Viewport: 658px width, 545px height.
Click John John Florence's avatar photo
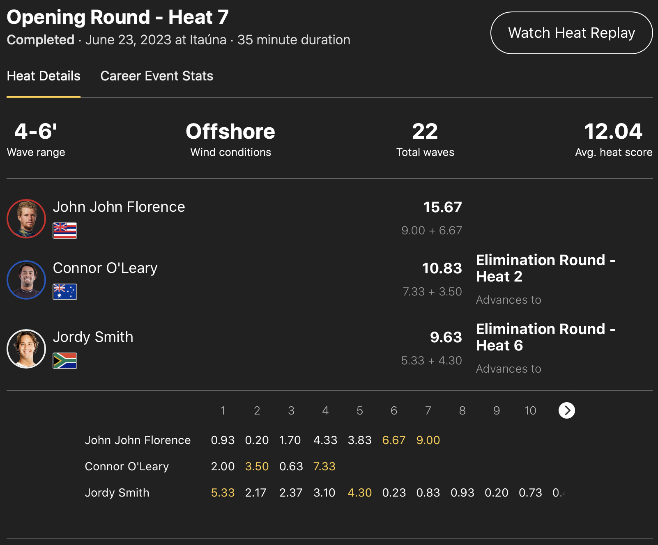tap(26, 219)
